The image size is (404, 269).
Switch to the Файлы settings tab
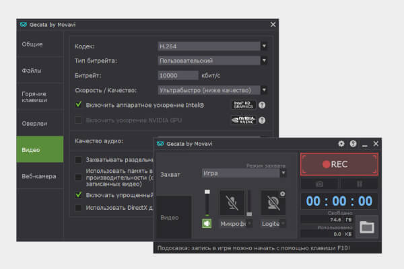[40, 70]
